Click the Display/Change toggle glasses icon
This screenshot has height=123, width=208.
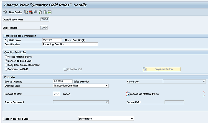(5, 12)
